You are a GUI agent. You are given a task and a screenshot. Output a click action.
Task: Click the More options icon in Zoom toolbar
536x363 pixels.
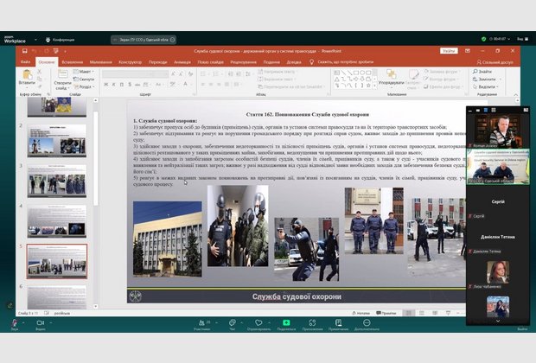pos(367,322)
